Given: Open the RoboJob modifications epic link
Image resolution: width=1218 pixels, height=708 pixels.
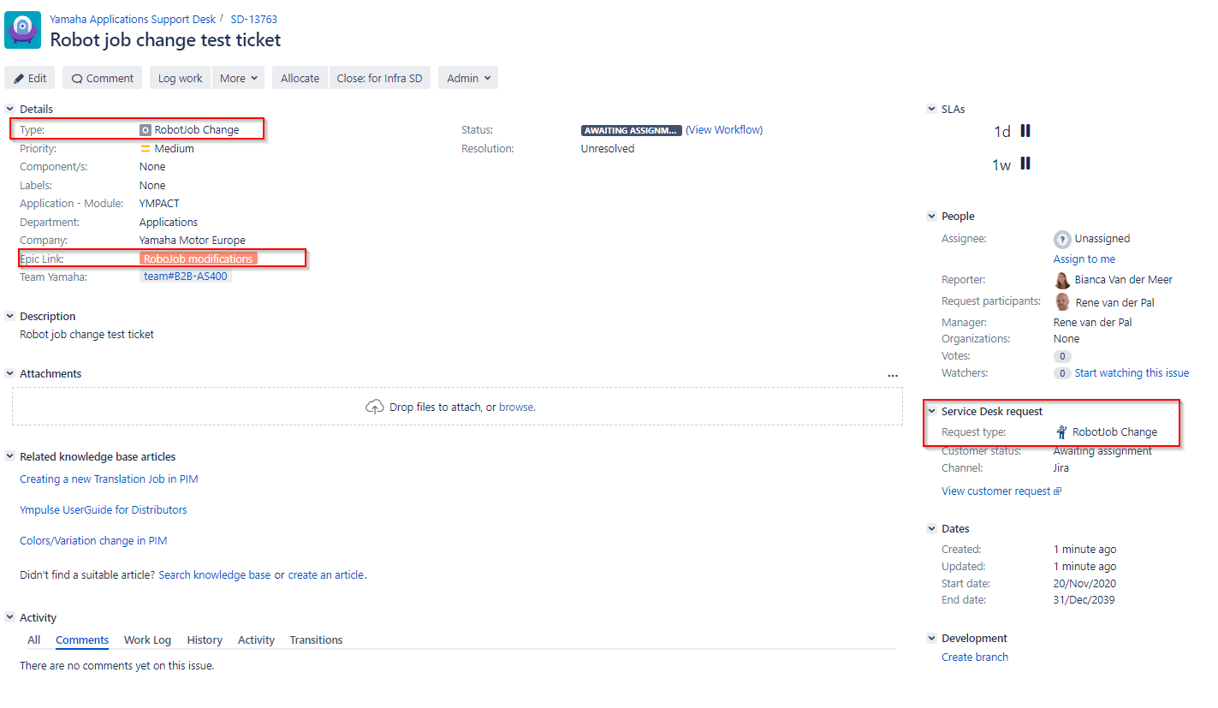Looking at the screenshot, I should 199,259.
